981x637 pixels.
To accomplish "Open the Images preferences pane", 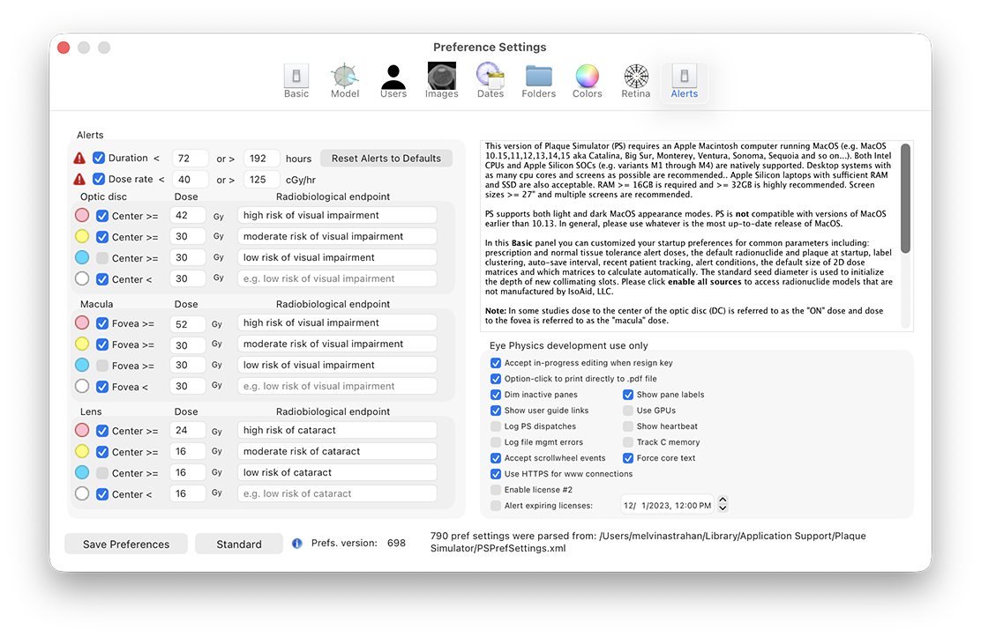I will pyautogui.click(x=441, y=81).
